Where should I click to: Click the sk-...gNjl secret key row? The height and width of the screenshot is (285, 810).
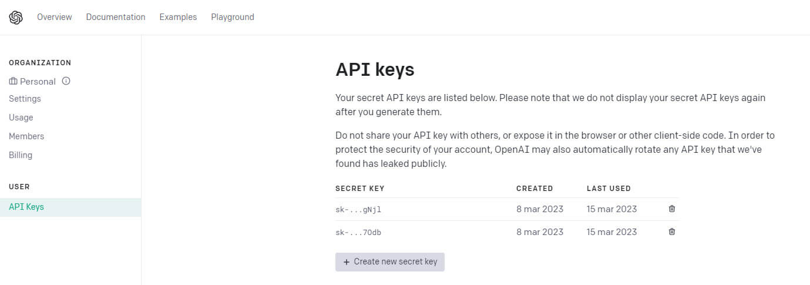click(358, 209)
